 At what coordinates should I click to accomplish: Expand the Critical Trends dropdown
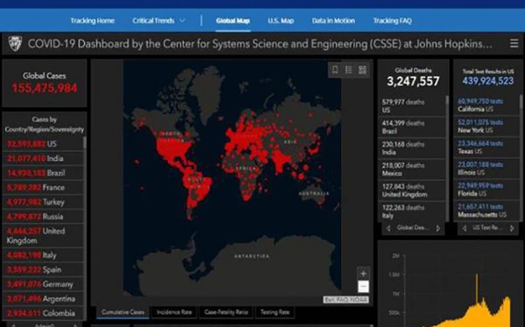pyautogui.click(x=159, y=20)
